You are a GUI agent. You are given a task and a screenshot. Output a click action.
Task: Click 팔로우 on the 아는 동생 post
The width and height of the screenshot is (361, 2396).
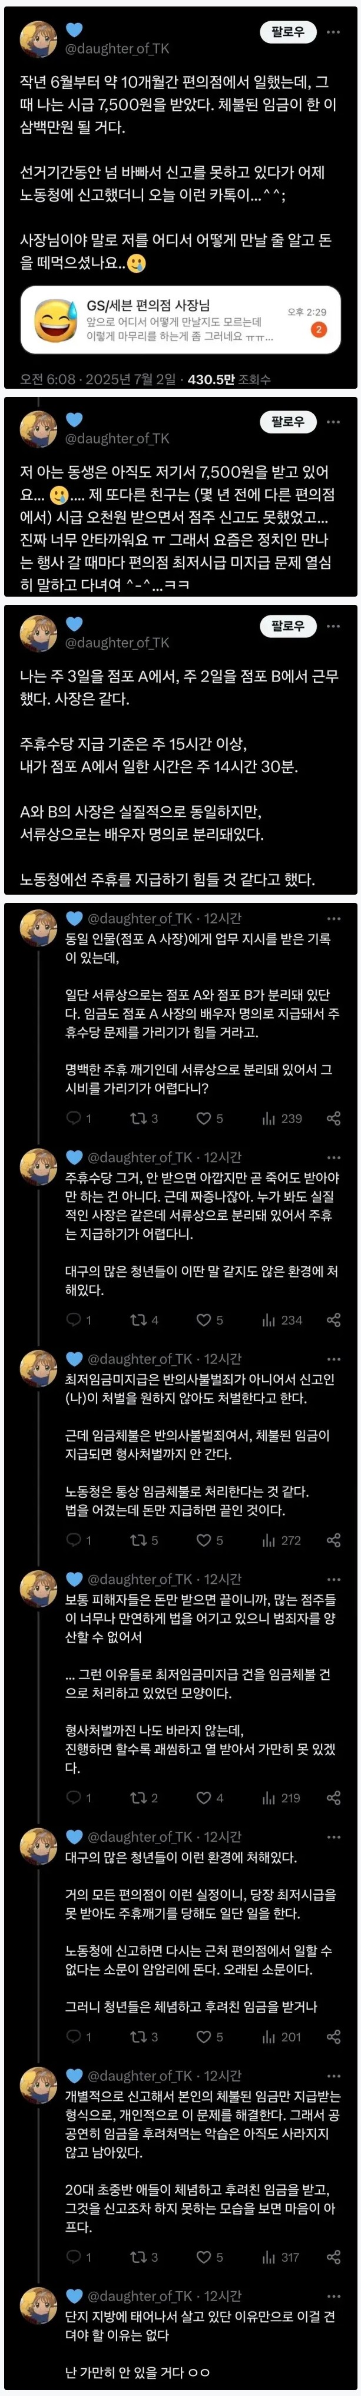(x=287, y=421)
